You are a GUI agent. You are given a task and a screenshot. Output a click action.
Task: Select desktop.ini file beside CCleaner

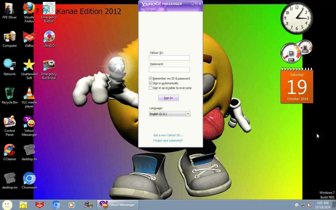29,153
